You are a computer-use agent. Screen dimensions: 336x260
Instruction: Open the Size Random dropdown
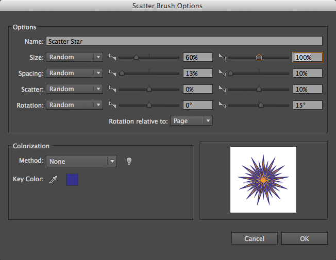(74, 57)
